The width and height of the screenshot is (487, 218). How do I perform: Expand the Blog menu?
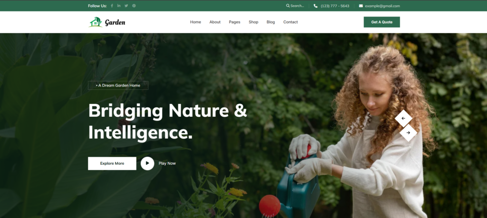[271, 22]
